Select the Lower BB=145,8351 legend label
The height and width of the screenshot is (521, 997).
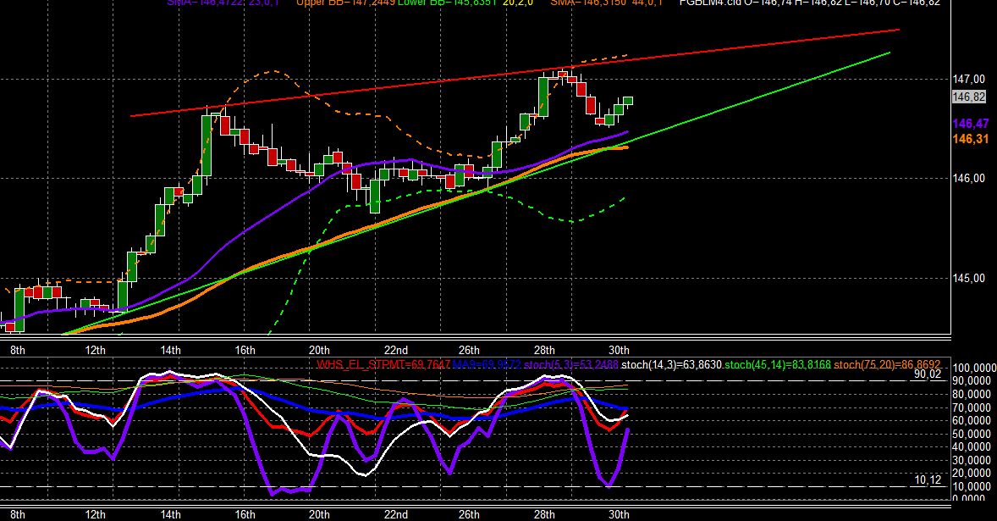click(x=447, y=3)
